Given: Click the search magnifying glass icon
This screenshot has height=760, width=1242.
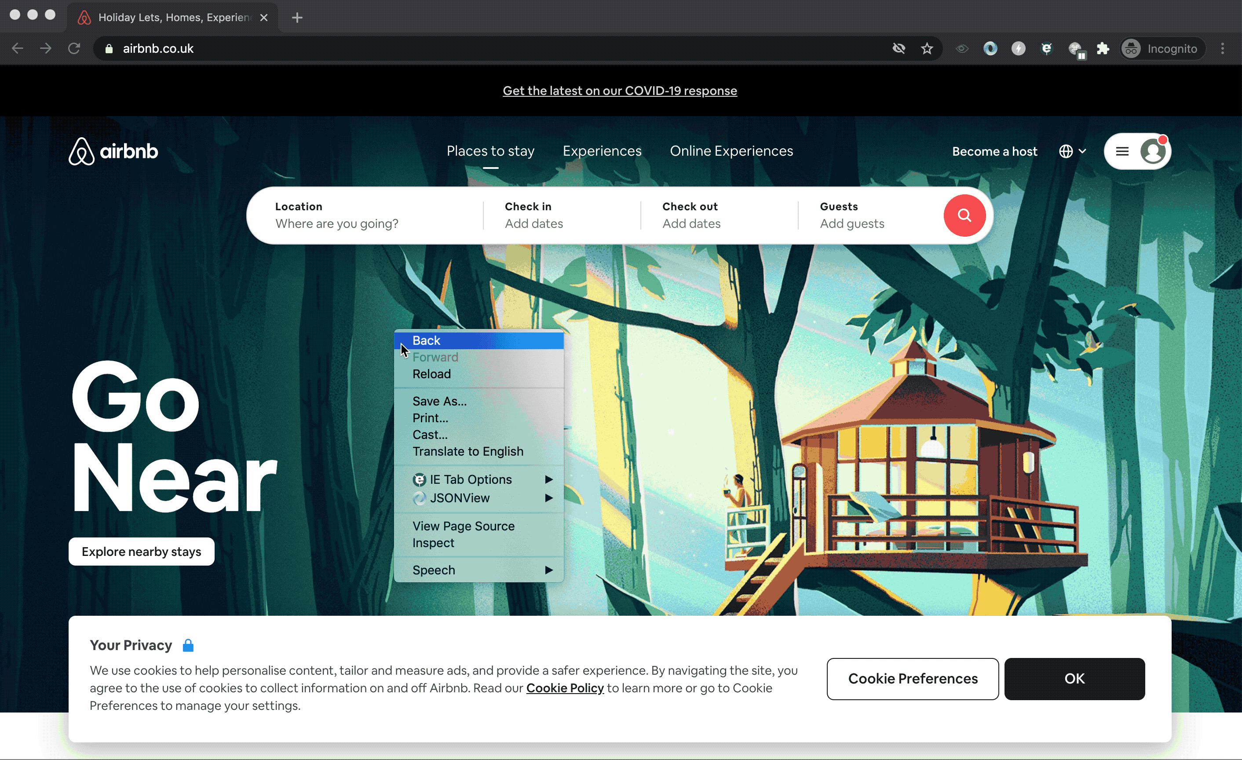Looking at the screenshot, I should point(964,215).
